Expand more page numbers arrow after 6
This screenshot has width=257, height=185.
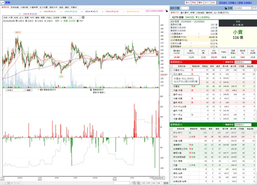coord(21,183)
